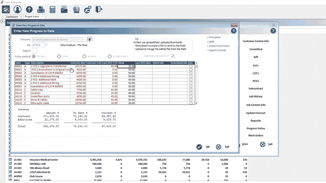Screen dimensions: 326x183
Task: Check the Subs box for item 09002
Action: click(191, 69)
